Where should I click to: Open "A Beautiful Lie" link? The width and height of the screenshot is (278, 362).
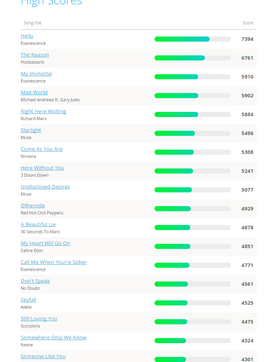click(38, 225)
